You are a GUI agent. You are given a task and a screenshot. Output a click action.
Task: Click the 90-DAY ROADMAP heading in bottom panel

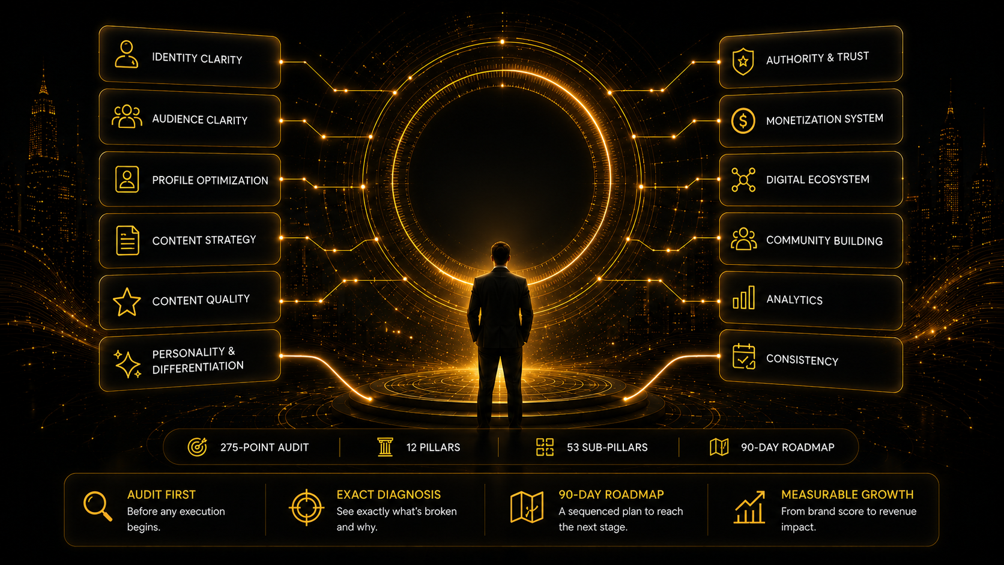coord(611,495)
